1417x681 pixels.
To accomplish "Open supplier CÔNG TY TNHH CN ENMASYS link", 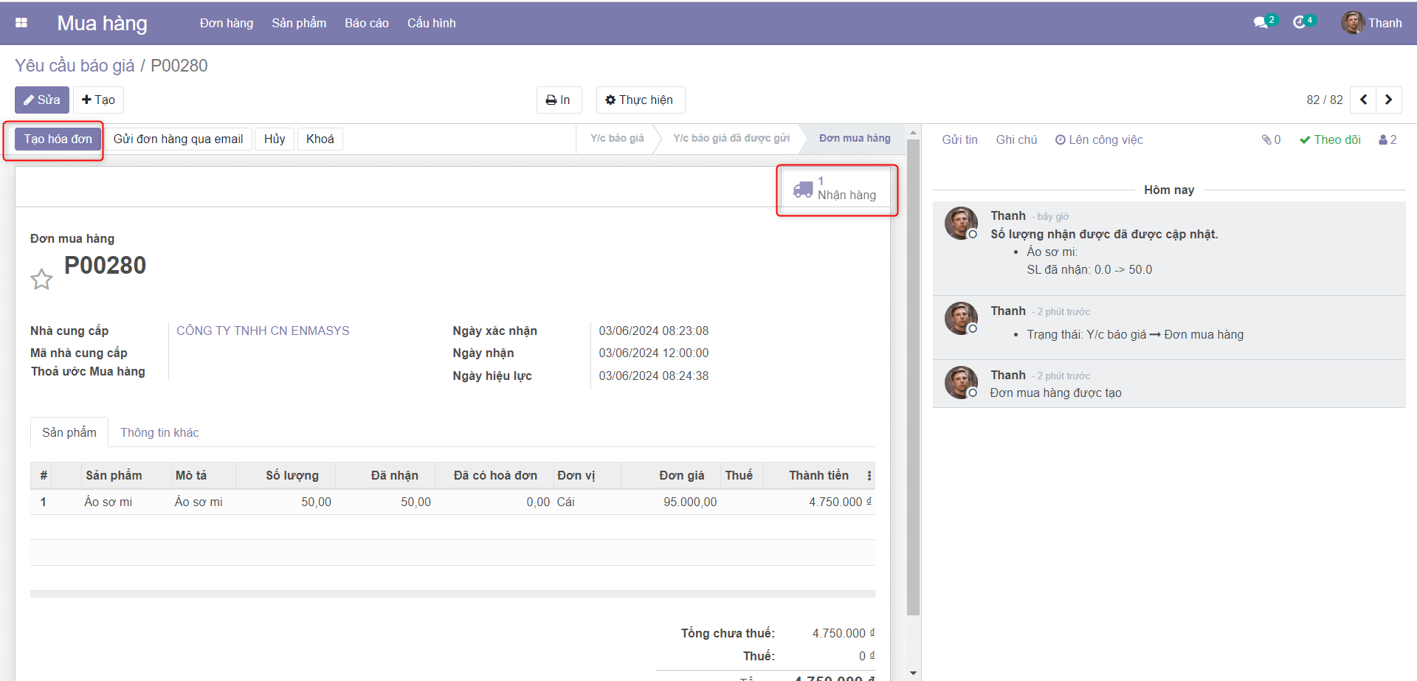I will pos(263,331).
